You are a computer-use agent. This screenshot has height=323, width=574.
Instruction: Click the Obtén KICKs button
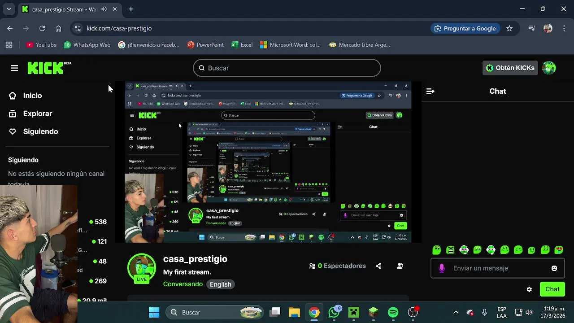coord(510,68)
